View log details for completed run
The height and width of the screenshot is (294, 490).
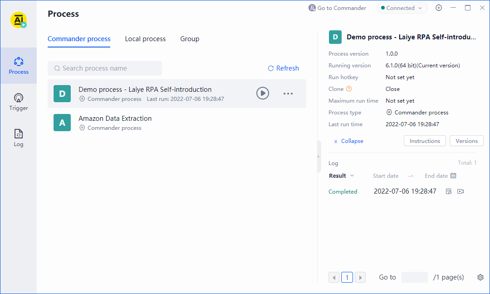click(x=449, y=191)
